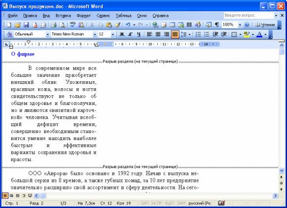Toggle underline Ч formatting
The width and height of the screenshot is (287, 208).
point(139,35)
